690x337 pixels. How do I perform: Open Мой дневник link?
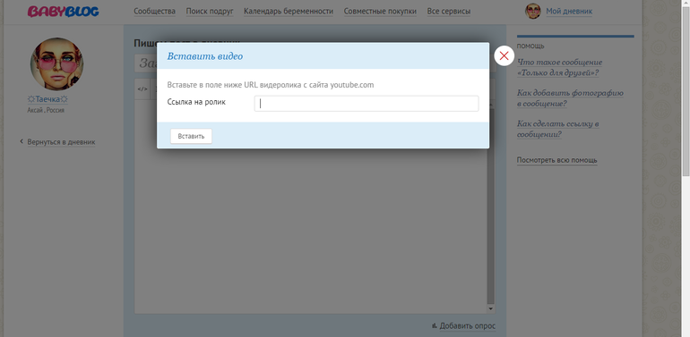pos(569,12)
